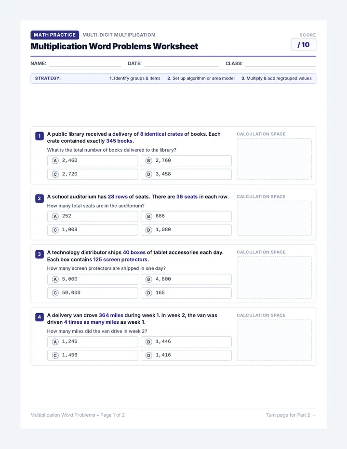Click the question 2 number badge
Viewport: 347px width, 449px height.
pyautogui.click(x=39, y=198)
